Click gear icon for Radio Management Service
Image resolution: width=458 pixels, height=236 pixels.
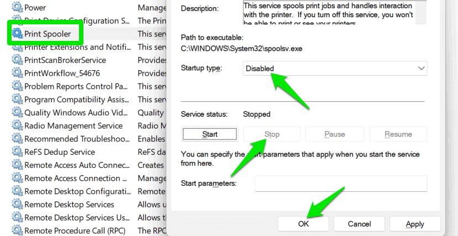pyautogui.click(x=18, y=126)
